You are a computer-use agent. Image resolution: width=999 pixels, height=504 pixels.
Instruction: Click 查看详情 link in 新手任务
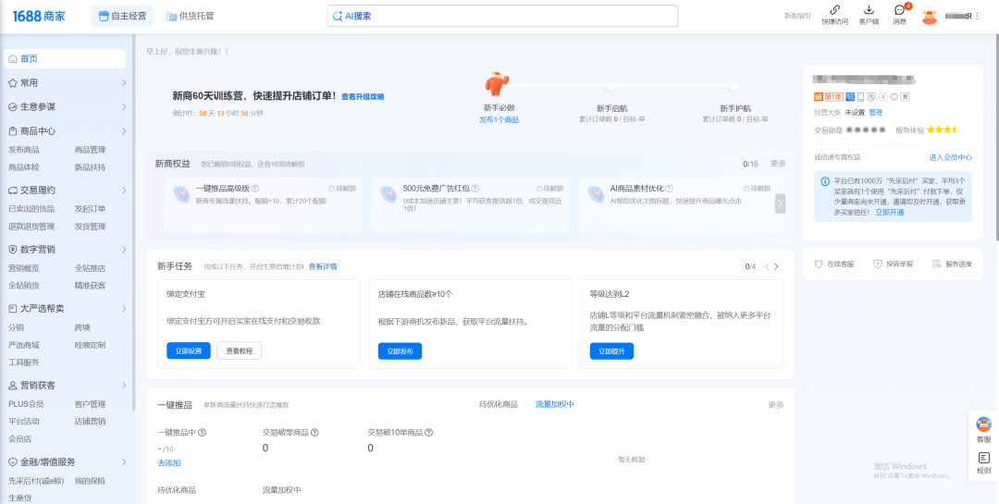[323, 266]
